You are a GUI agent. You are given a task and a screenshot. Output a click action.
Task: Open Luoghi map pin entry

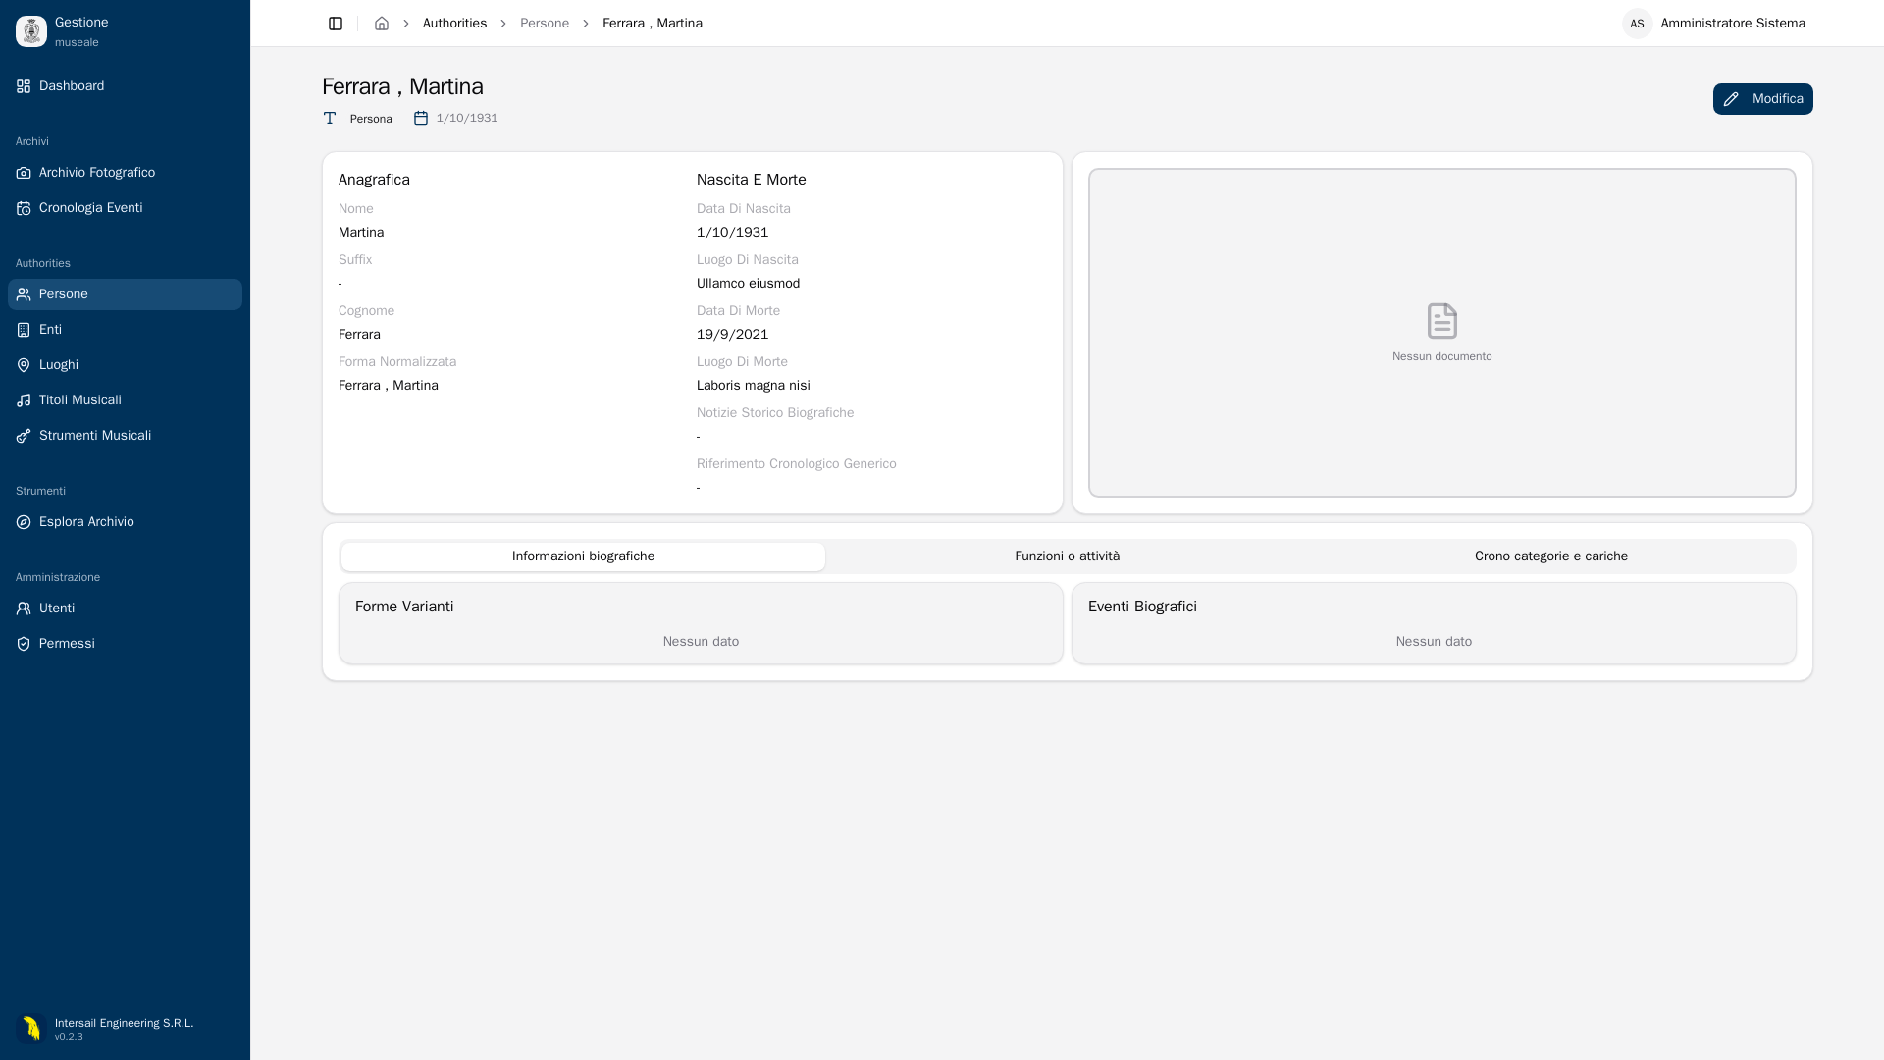point(125,365)
